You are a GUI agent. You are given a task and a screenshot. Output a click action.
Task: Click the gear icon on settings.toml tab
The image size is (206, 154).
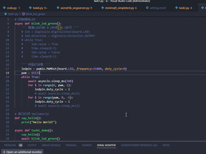147,8
